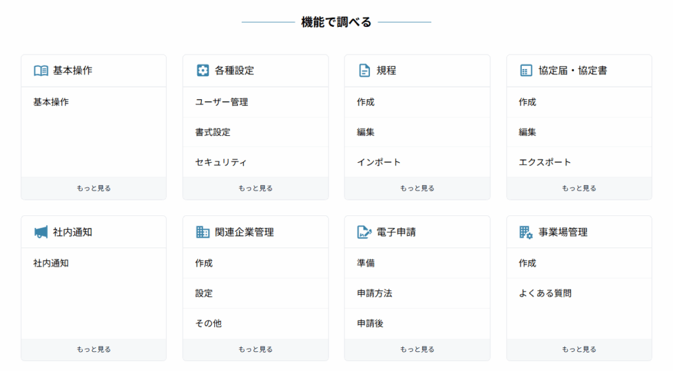Click the gear icon beside 各種設定

click(202, 70)
